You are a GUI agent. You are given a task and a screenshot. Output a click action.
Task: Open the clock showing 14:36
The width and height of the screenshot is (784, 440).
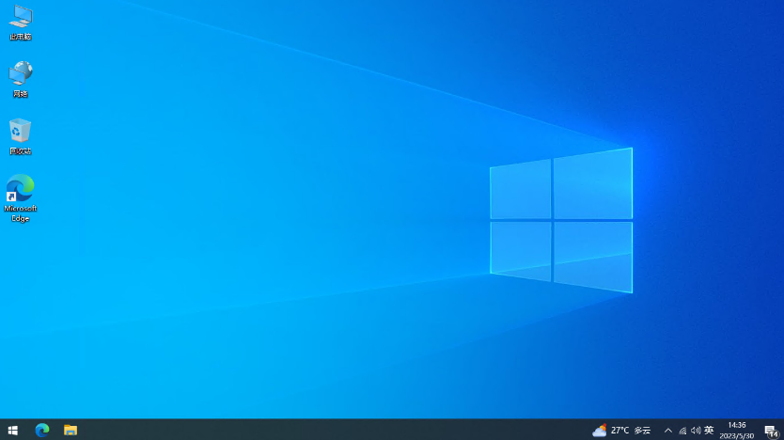pos(737,430)
